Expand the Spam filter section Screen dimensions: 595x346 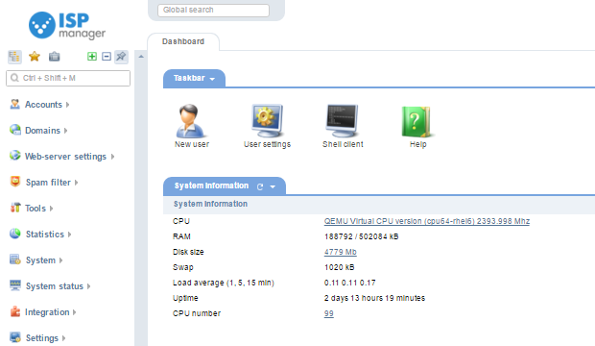point(76,183)
